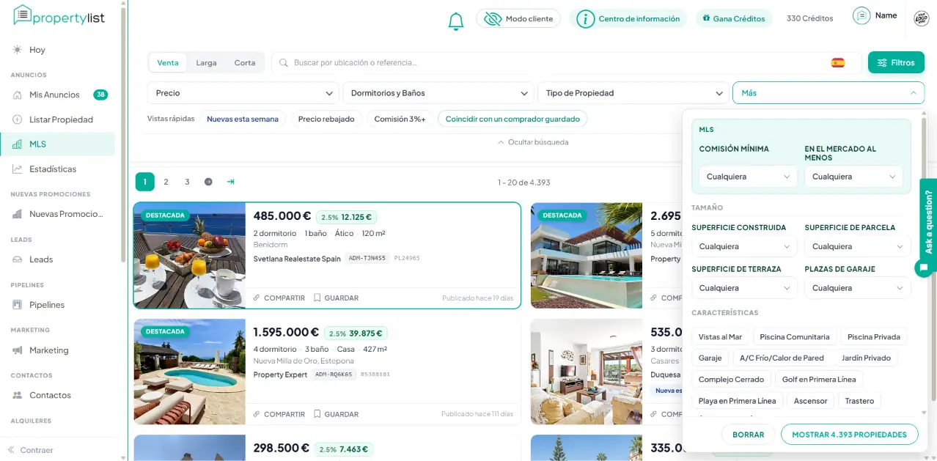Collapse the Más dropdown
This screenshot has height=461, width=937.
828,93
